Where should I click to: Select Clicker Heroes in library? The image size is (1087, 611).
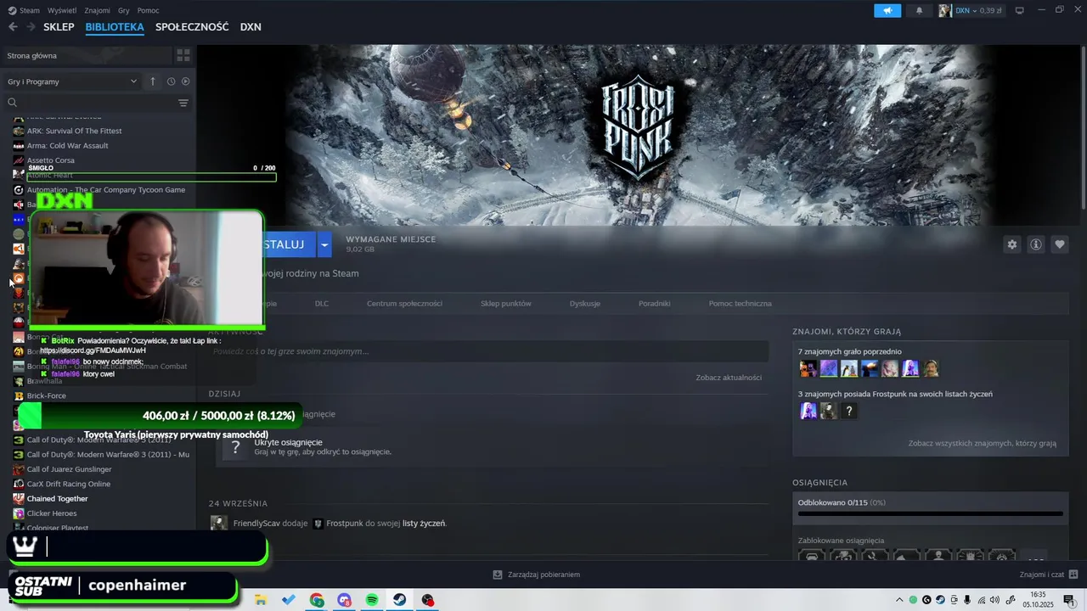coord(52,513)
